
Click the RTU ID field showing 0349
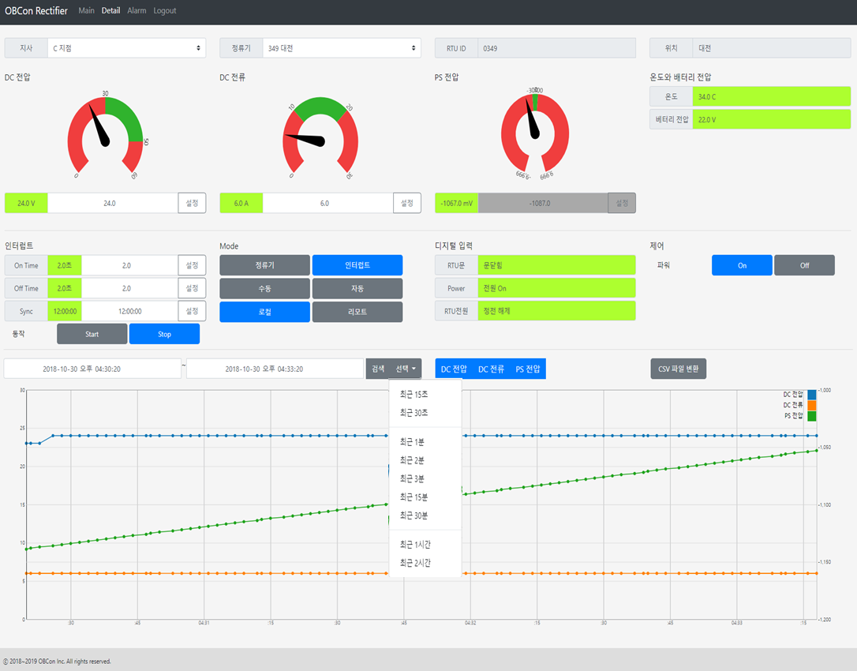tap(556, 48)
